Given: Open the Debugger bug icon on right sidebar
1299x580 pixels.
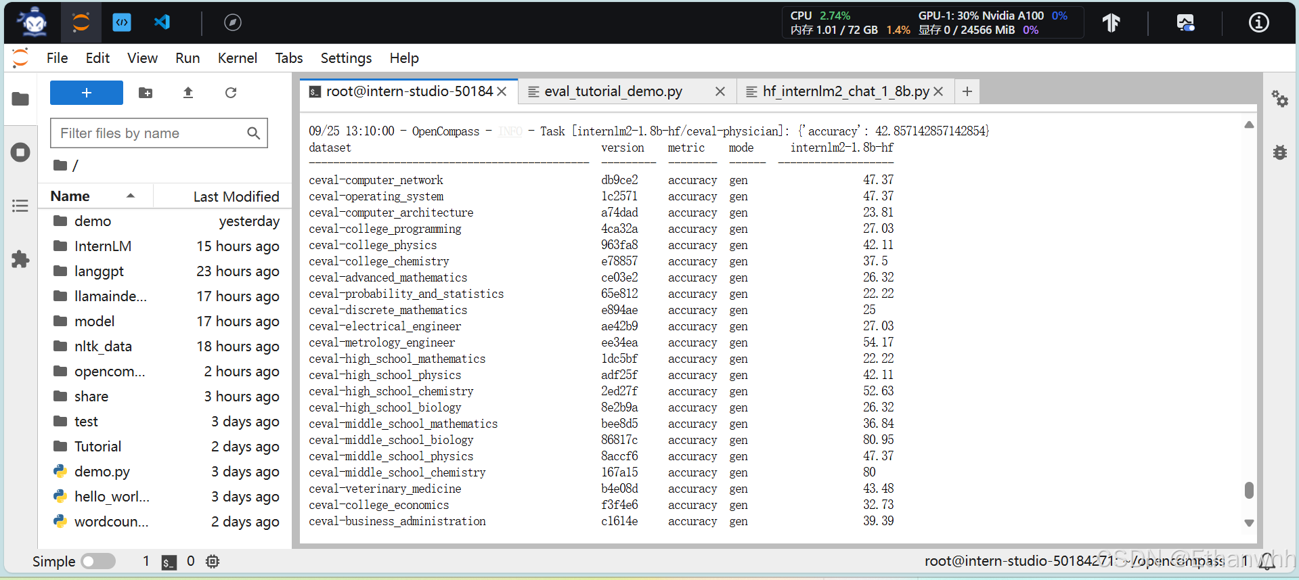Looking at the screenshot, I should click(x=1279, y=152).
